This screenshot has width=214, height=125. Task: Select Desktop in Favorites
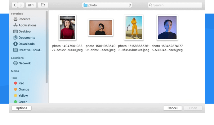point(22,31)
